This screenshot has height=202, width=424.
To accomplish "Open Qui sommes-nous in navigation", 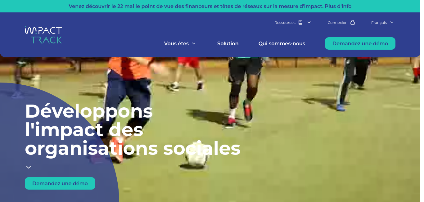I will pos(282,43).
